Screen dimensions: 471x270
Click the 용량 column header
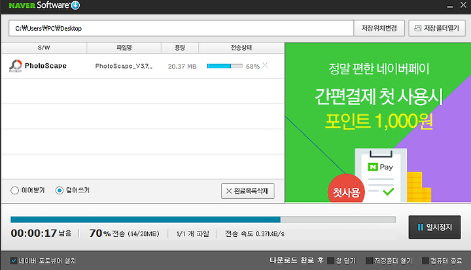click(180, 48)
